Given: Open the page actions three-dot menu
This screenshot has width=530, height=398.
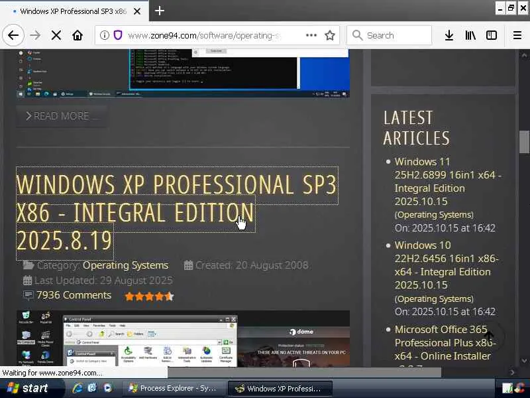Looking at the screenshot, I should (x=311, y=35).
